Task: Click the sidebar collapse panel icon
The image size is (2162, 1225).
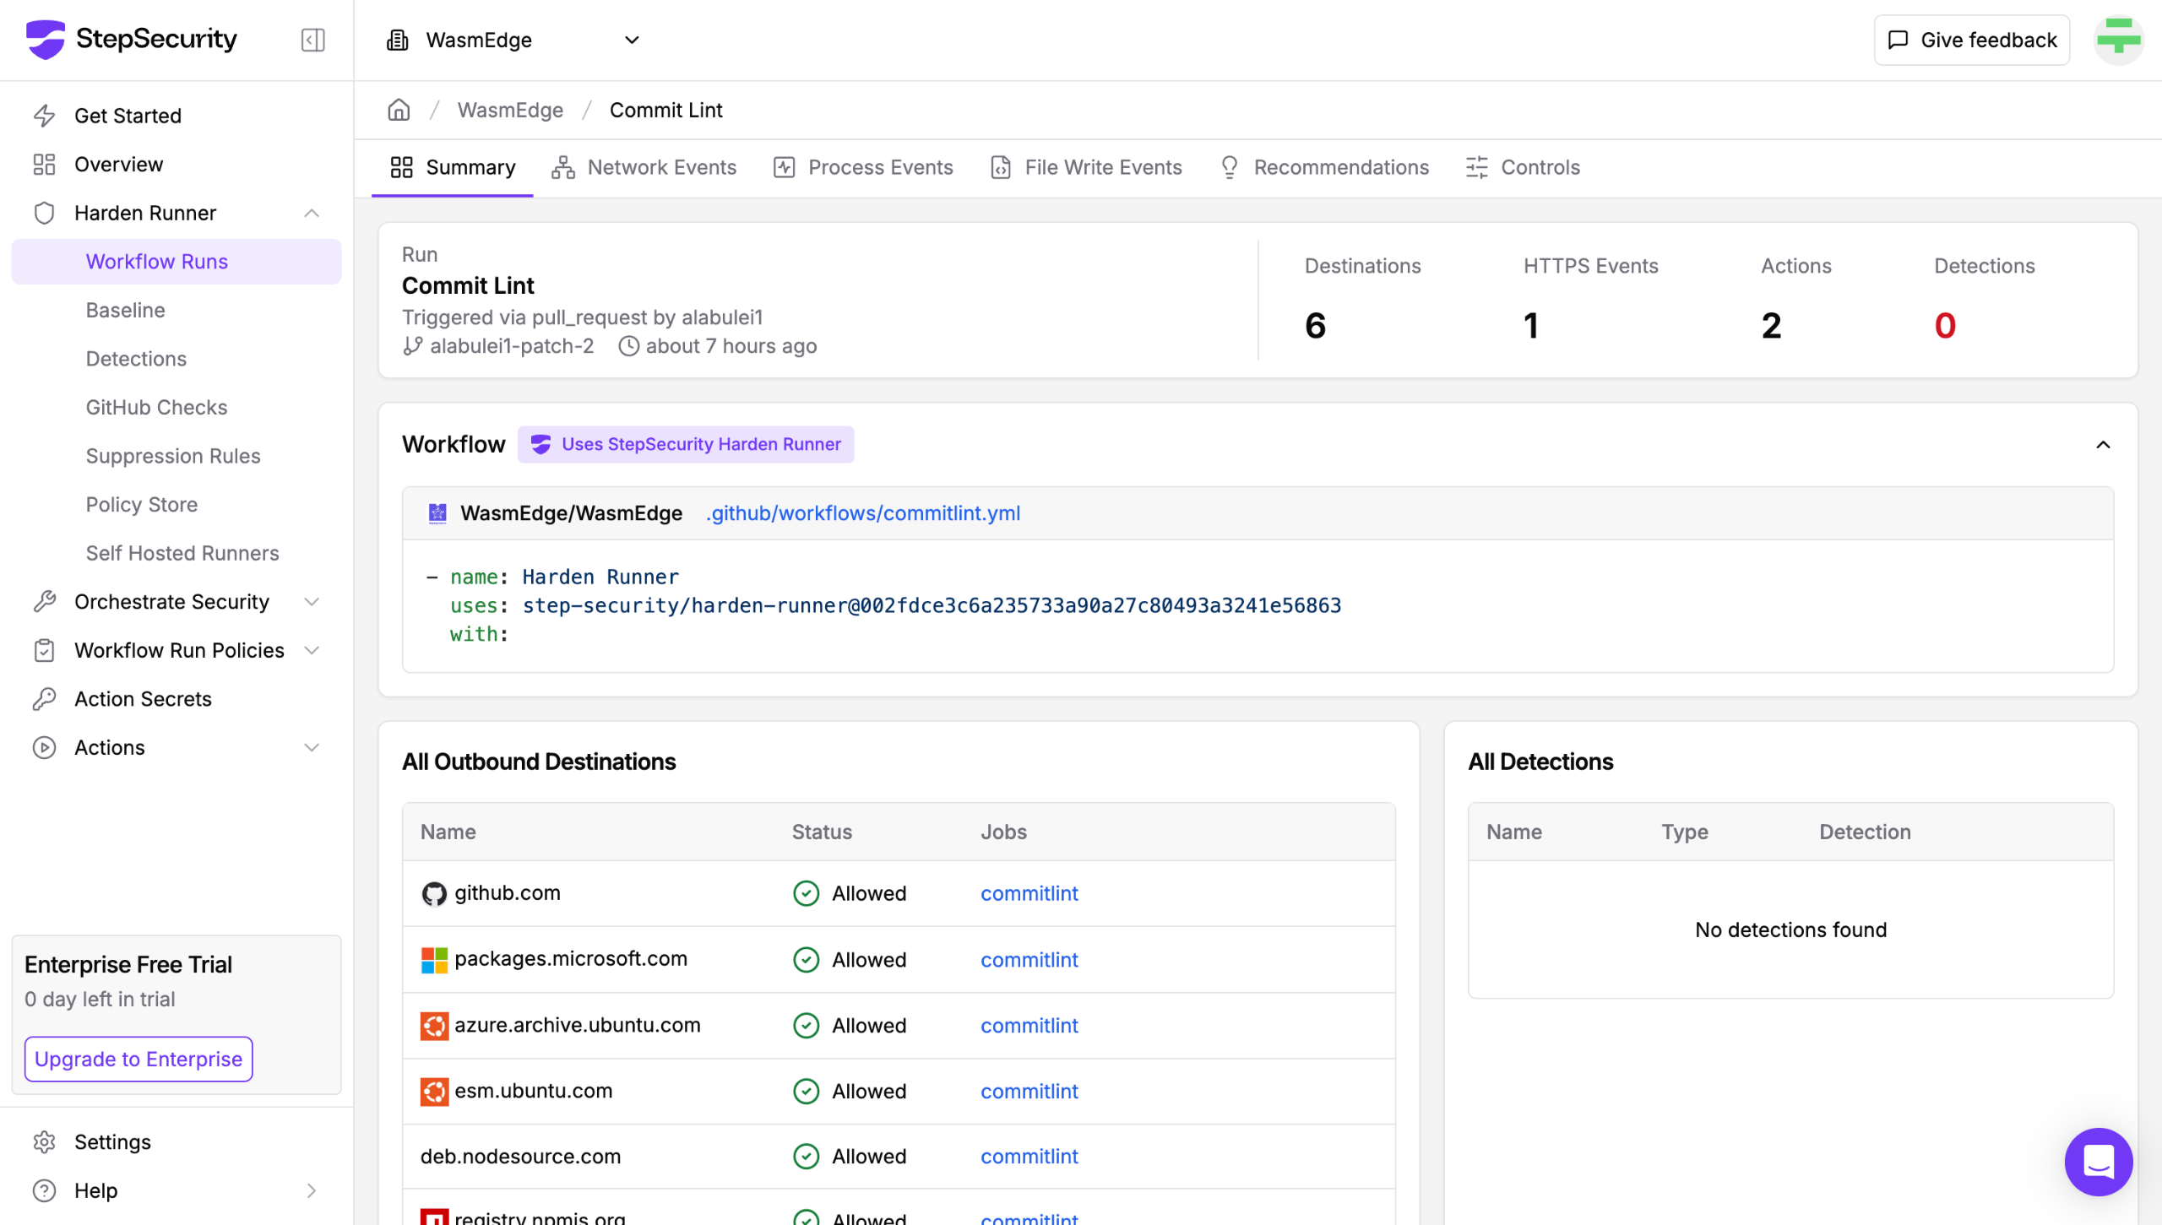Action: coord(312,40)
